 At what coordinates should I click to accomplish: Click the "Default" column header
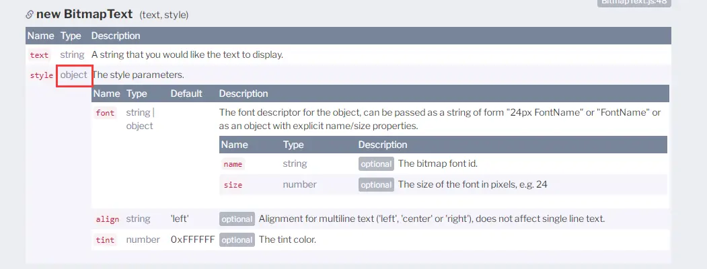[187, 93]
